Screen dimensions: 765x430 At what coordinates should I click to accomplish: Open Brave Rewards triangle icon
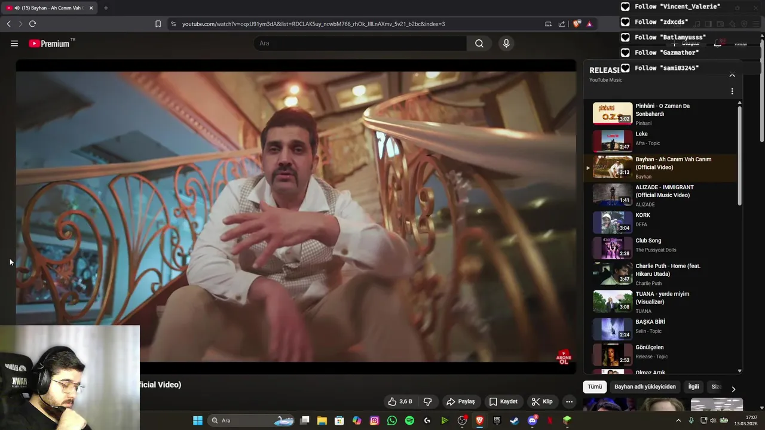click(x=589, y=24)
